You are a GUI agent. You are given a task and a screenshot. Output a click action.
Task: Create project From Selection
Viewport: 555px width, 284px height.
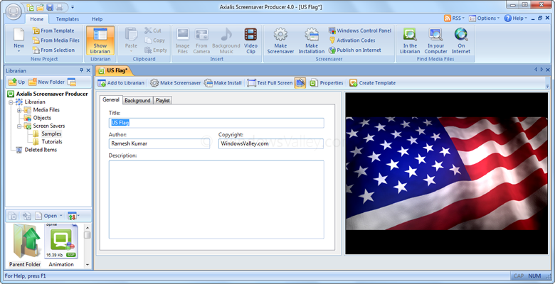[x=53, y=50]
